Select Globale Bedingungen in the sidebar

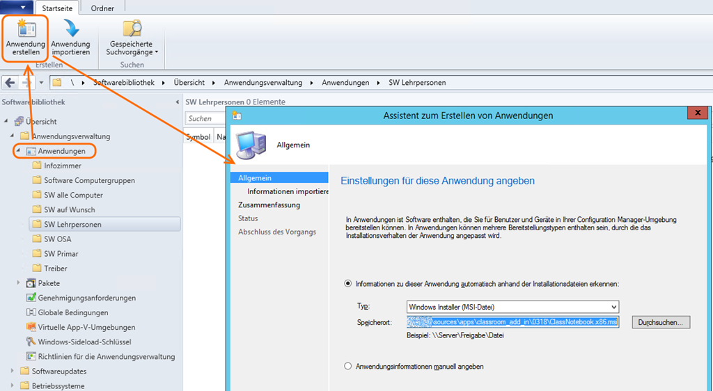(x=72, y=312)
